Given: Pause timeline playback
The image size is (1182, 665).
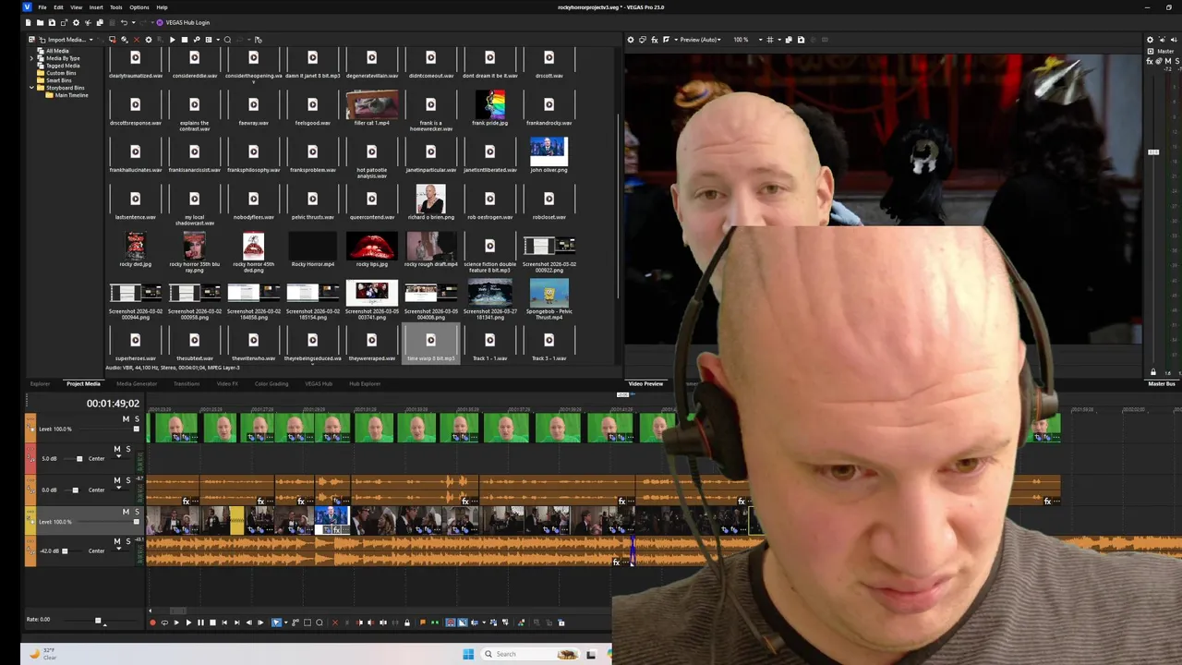Looking at the screenshot, I should pos(200,623).
